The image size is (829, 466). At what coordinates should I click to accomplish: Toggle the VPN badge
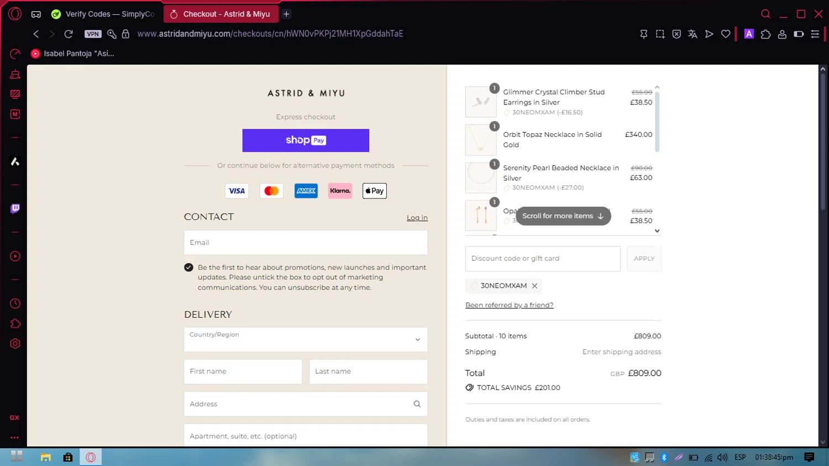click(93, 34)
